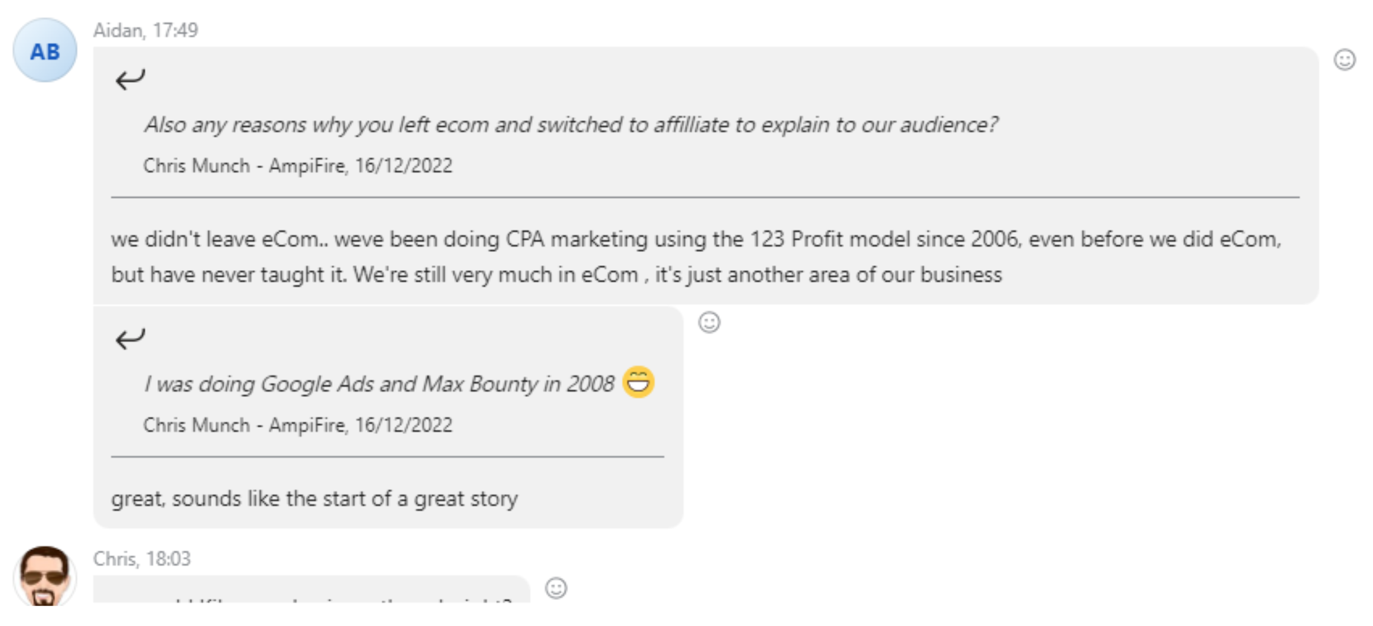This screenshot has height=626, width=1373.
Task: Click the divider line under the ecom quote
Action: [705, 198]
